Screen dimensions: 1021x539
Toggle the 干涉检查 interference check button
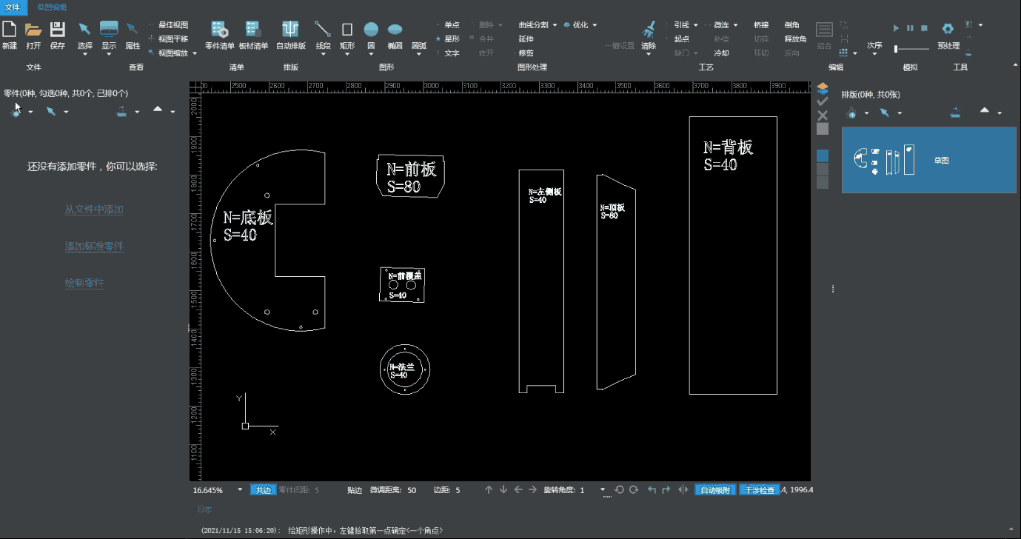(x=760, y=490)
